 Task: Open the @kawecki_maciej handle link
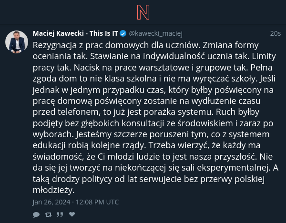click(x=155, y=33)
